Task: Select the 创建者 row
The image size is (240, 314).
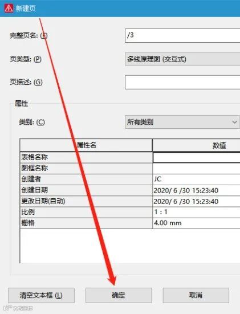Action: pos(86,179)
